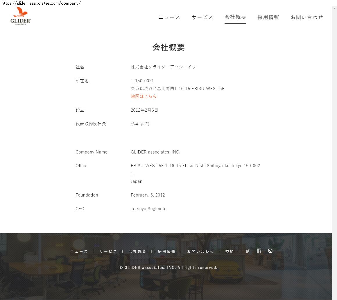Open footer サービス link
Viewport: 337px width, 300px height.
tap(108, 251)
